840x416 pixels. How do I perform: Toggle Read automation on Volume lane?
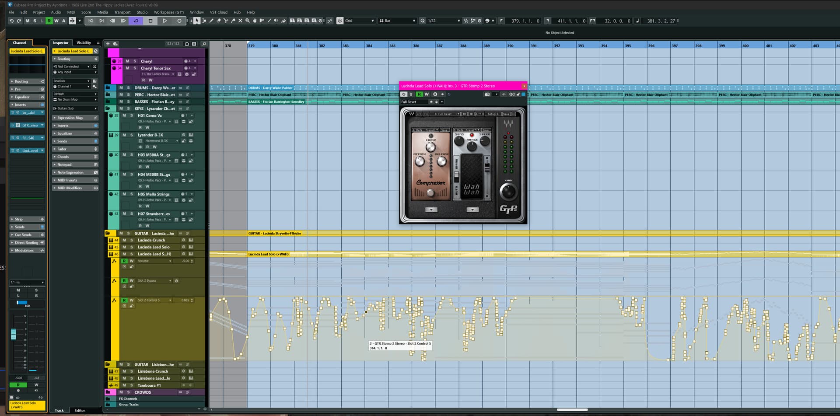tap(124, 261)
